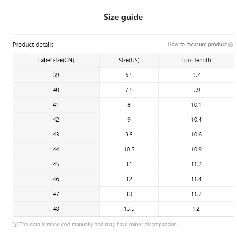Select the CN label size 48 cell
Image resolution: width=237 pixels, height=236 pixels.
click(56, 209)
